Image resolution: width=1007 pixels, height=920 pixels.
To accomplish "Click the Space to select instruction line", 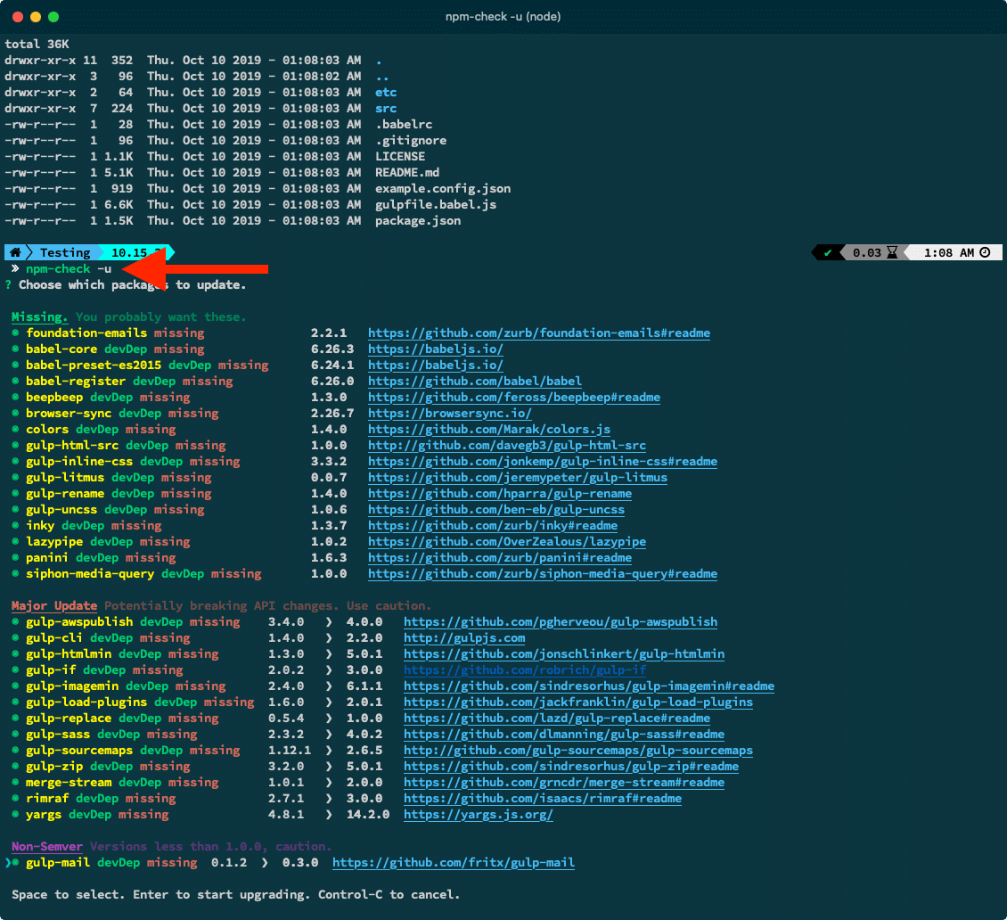I will point(235,895).
